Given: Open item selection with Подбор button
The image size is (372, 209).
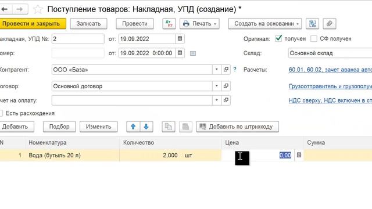Looking at the screenshot, I should (x=59, y=127).
